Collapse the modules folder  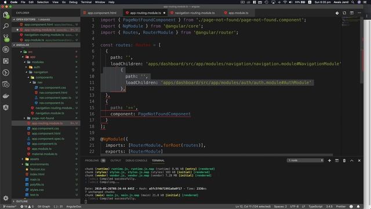tap(38, 62)
